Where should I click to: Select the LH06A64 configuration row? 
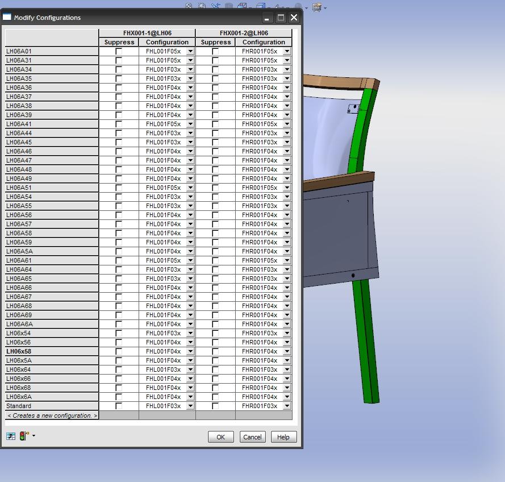coord(52,269)
